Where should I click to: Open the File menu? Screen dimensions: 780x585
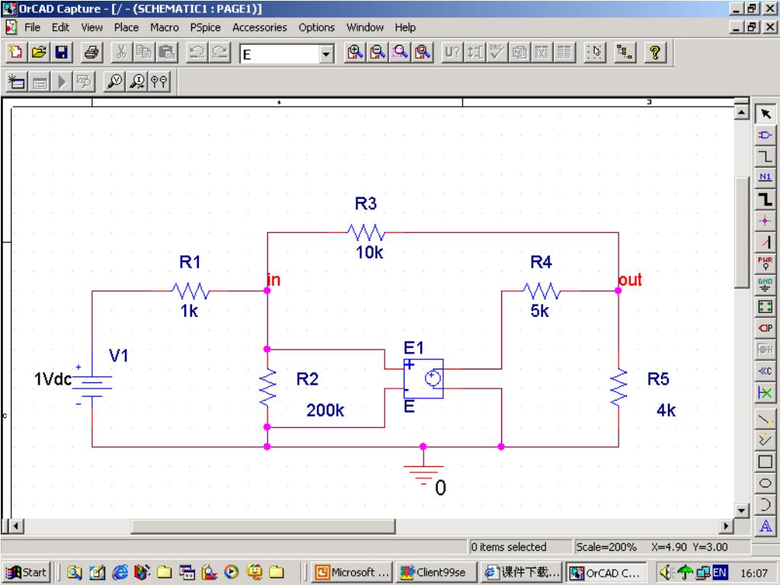coord(32,27)
